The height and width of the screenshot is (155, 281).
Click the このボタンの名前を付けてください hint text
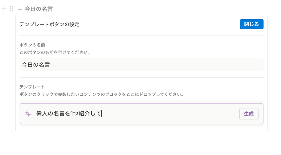(55, 53)
